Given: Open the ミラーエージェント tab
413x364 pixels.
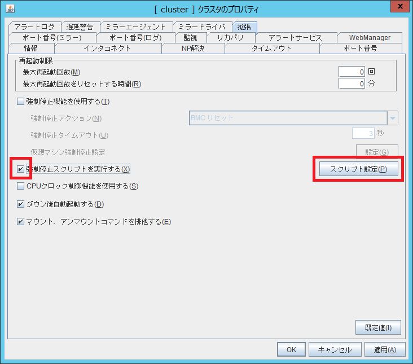Looking at the screenshot, I should tap(136, 27).
